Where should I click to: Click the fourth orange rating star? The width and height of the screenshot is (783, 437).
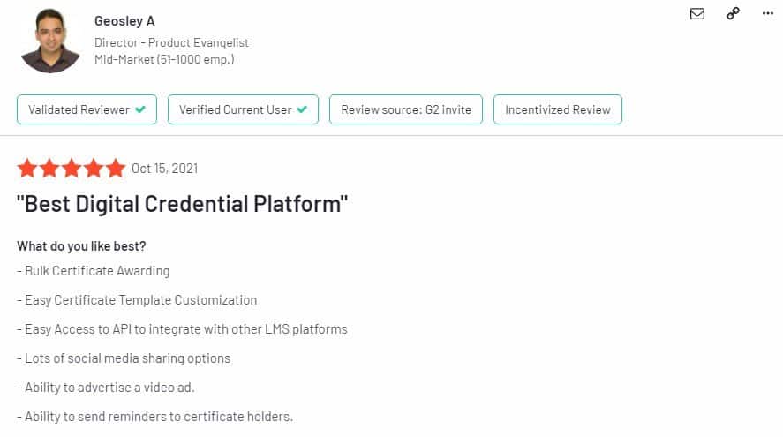(94, 168)
